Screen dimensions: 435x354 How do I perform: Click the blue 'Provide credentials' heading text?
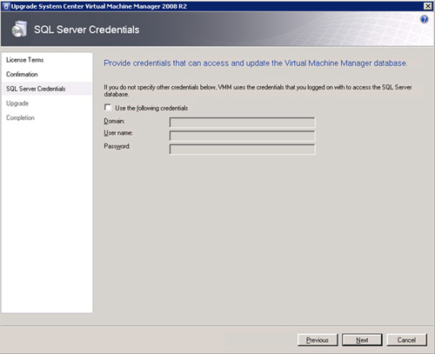coord(256,63)
